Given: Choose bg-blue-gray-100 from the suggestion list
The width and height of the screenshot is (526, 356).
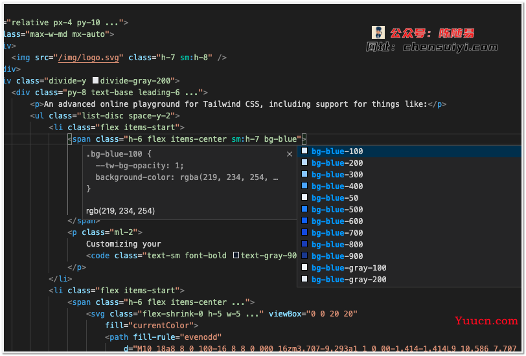Looking at the screenshot, I should coord(409,268).
